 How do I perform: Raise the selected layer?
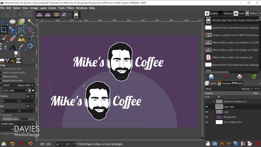(x=222, y=143)
